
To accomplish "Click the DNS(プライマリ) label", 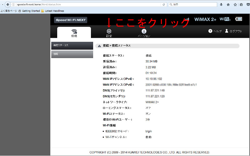I will [114, 90].
